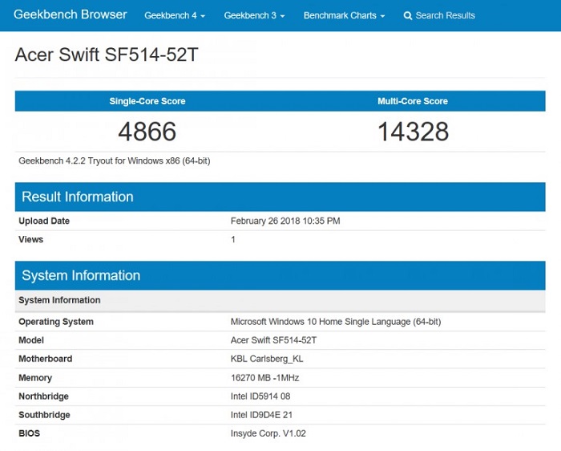Viewport: 561px width, 451px height.
Task: Select the Multi-Core Score header
Action: 413,101
